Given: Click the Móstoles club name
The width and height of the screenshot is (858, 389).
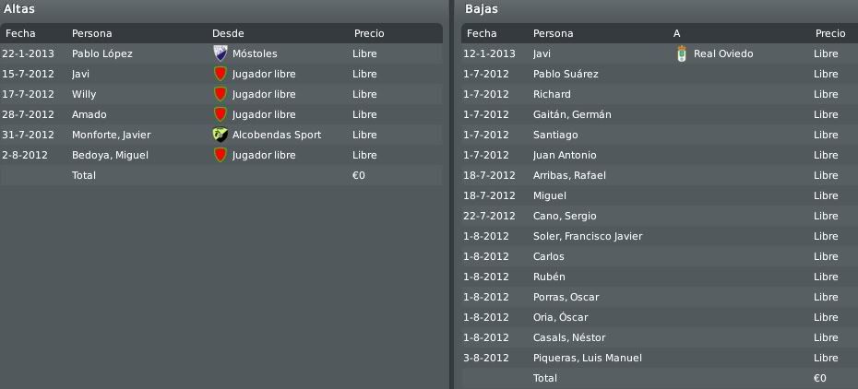Looking at the screenshot, I should (255, 53).
